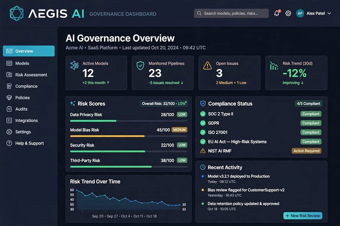The height and width of the screenshot is (226, 340).
Task: Click the Monitored Pipelines shield icon
Action: [140, 65]
